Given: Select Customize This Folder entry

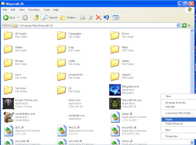Looking at the screenshot, I should 179,113.
